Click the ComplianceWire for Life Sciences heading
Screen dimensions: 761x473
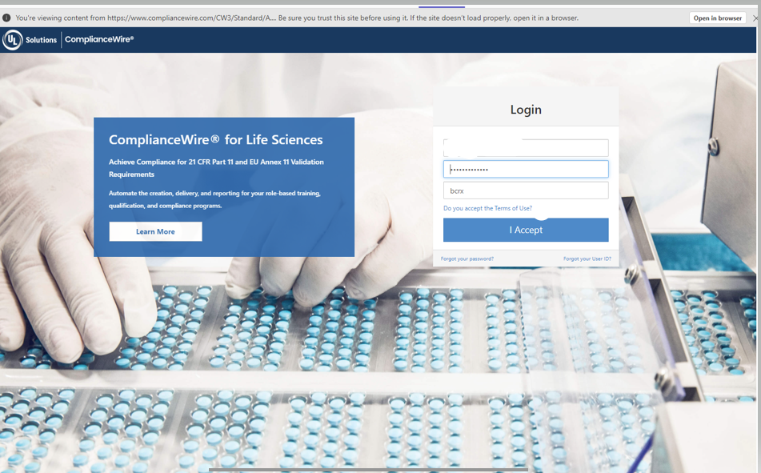click(215, 140)
